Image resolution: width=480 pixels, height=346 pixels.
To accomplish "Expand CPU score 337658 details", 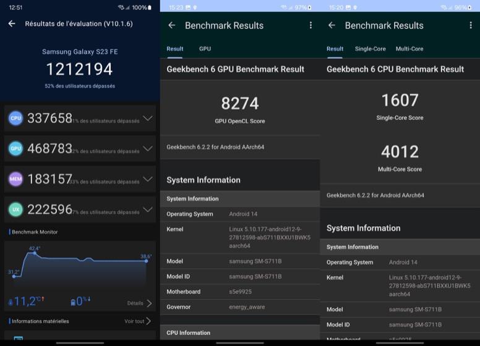I will 148,118.
